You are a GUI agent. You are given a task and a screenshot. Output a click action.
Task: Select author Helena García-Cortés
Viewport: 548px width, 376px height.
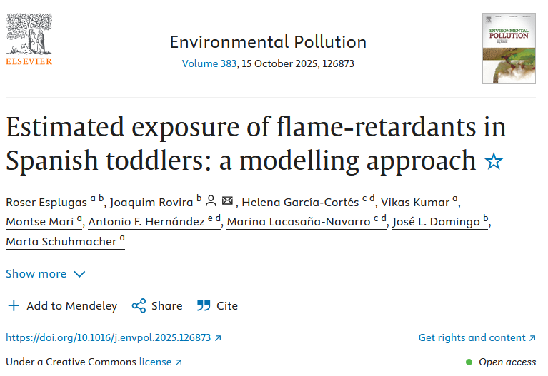point(300,202)
